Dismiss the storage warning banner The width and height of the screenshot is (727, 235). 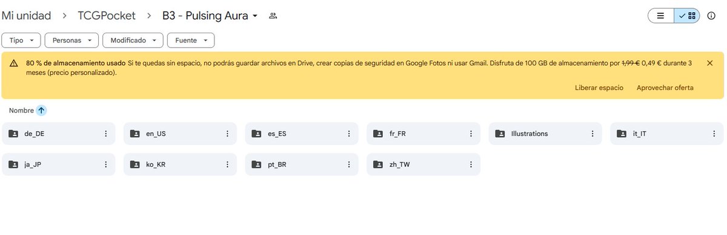tap(710, 63)
